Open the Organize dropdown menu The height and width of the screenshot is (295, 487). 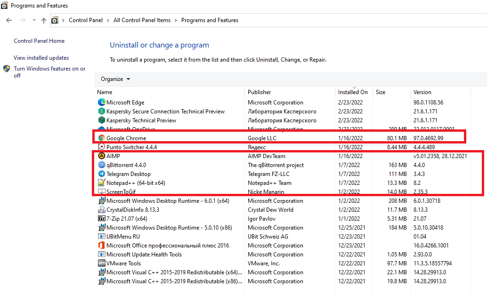click(x=115, y=79)
